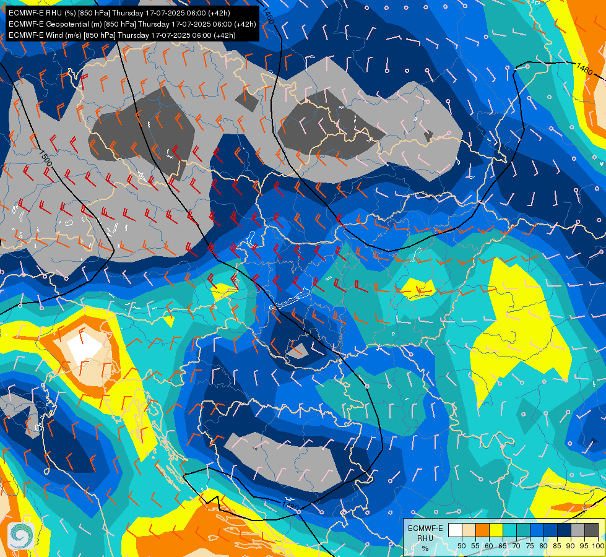
Task: Click the legend value 90
Action: tap(571, 546)
